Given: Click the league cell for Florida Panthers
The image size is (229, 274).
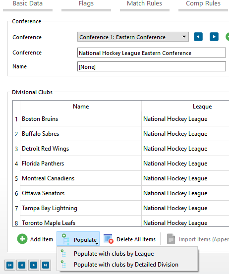Looking at the screenshot, I should point(185,164).
